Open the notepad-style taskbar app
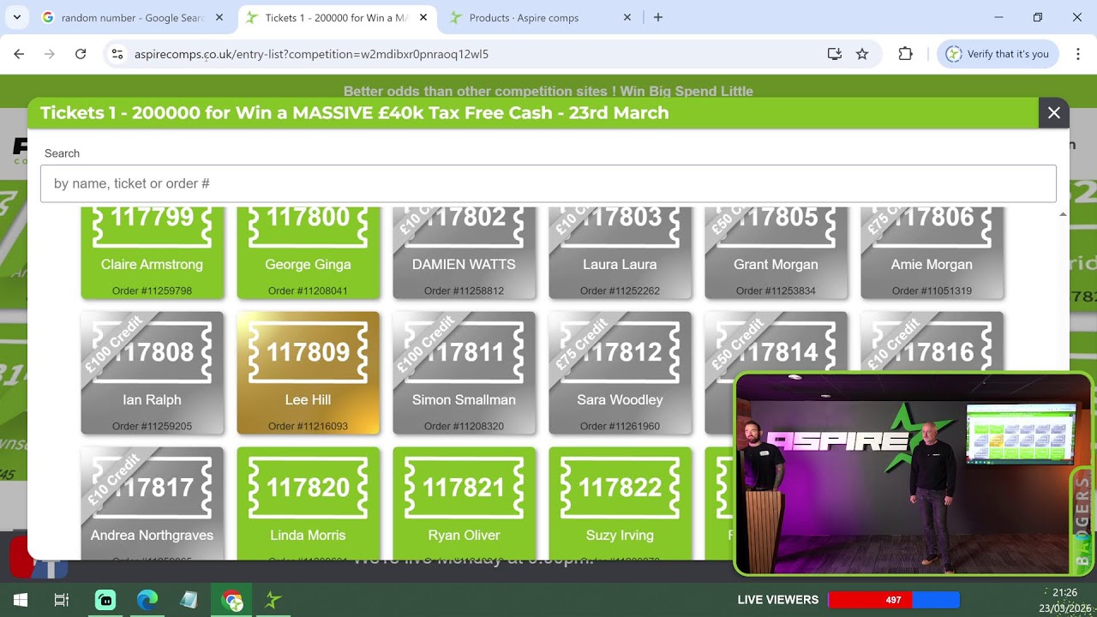The image size is (1097, 617). point(189,600)
